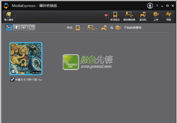This screenshot has height=123, width=177.
Task: Filter by photos with image tab
Action: [24, 27]
